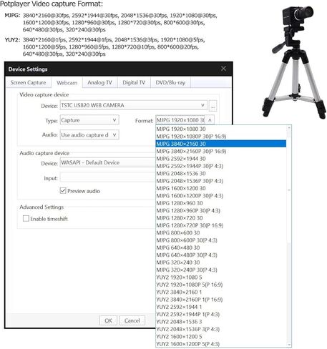
Task: Select YUY2 1920×1080 5 format
Action: 221,277
